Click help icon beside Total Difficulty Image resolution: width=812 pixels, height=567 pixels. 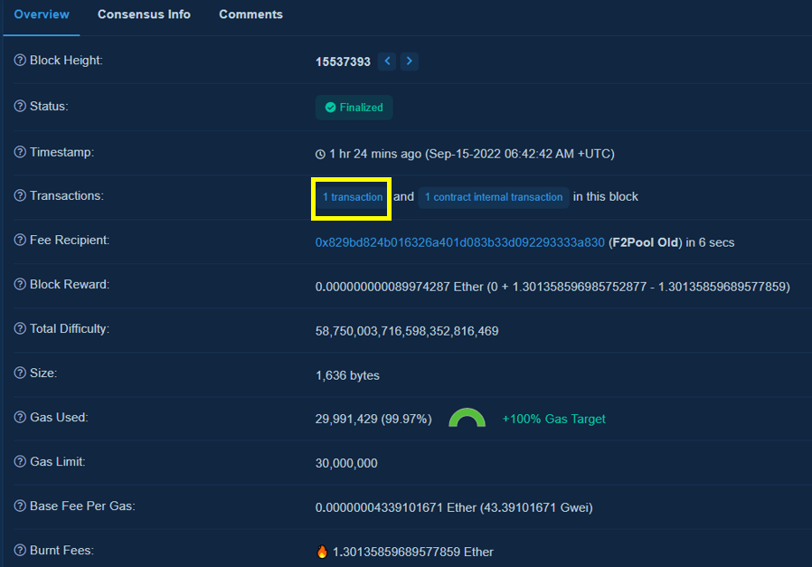click(x=20, y=329)
